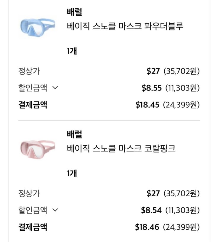This screenshot has width=220, height=242.
Task: Click the first item's $27 regular price
Action: click(153, 71)
